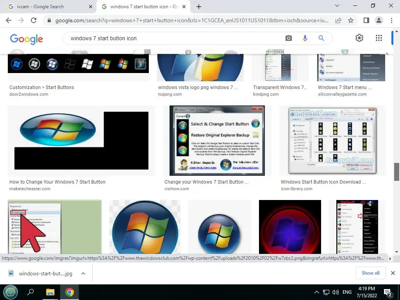This screenshot has width=400, height=300.
Task: Open Windows Start Button Icon Download title
Action: pos(323,182)
